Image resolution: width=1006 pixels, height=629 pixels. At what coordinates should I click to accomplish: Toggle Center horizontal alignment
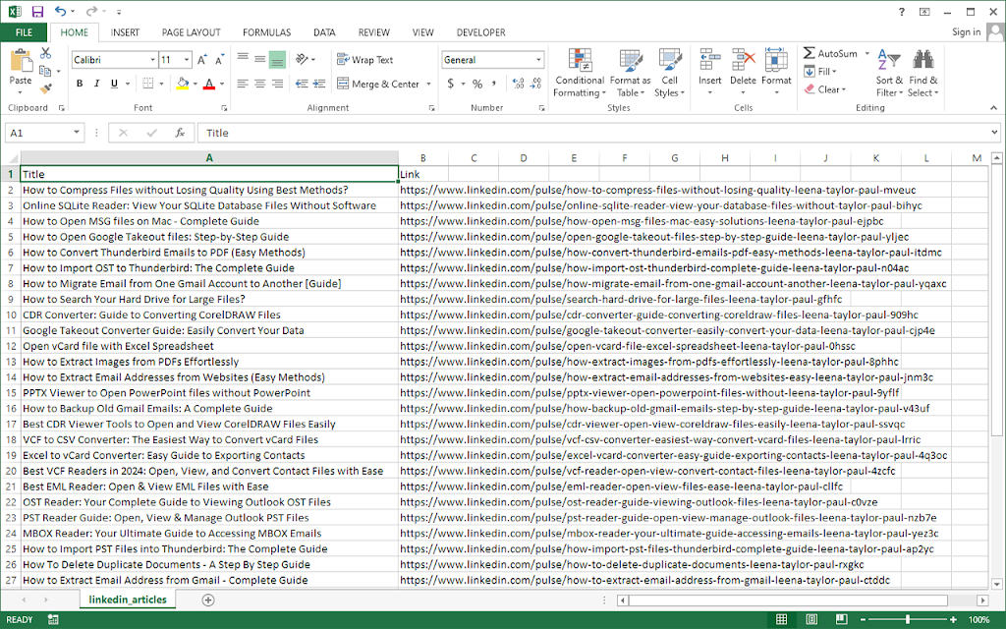click(x=259, y=84)
